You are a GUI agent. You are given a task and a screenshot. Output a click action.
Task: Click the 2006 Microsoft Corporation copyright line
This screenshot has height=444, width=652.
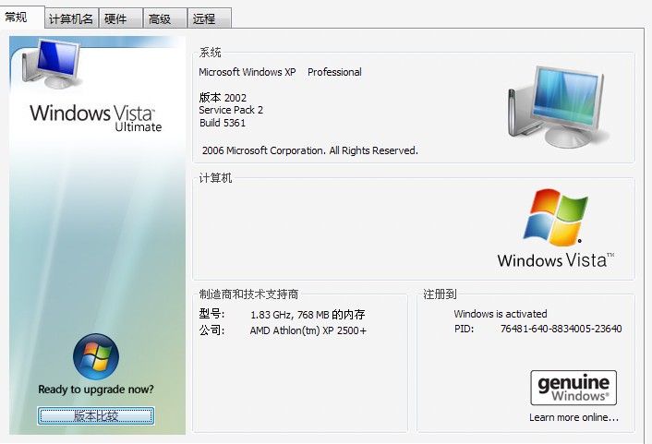point(309,150)
